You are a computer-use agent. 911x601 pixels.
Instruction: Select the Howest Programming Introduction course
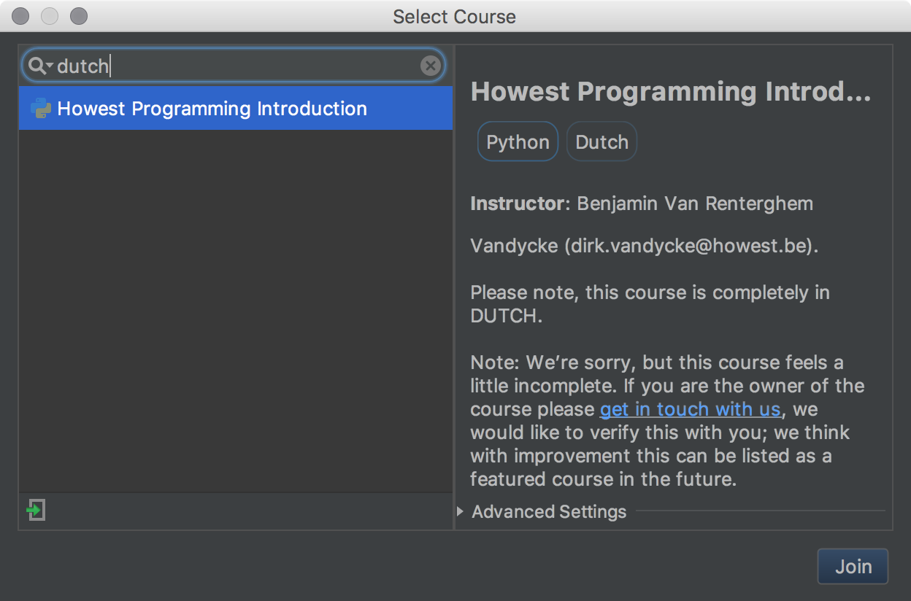[235, 109]
